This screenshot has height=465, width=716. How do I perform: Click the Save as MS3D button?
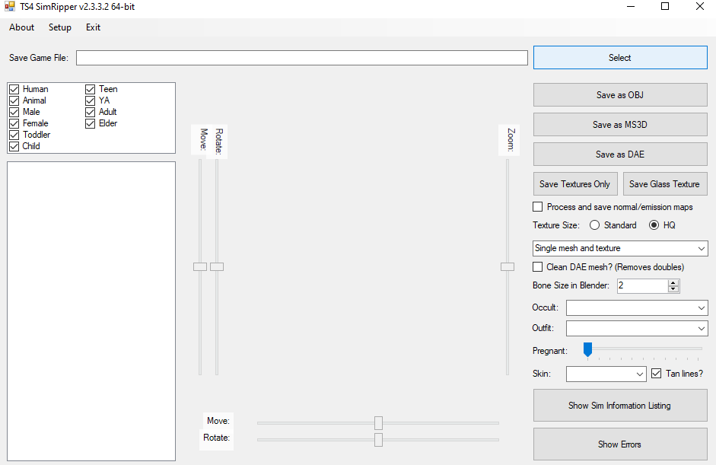pos(620,125)
